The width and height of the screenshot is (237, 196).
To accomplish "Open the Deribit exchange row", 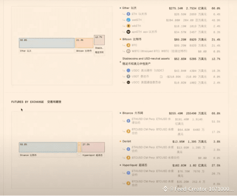I will click(x=170, y=141).
